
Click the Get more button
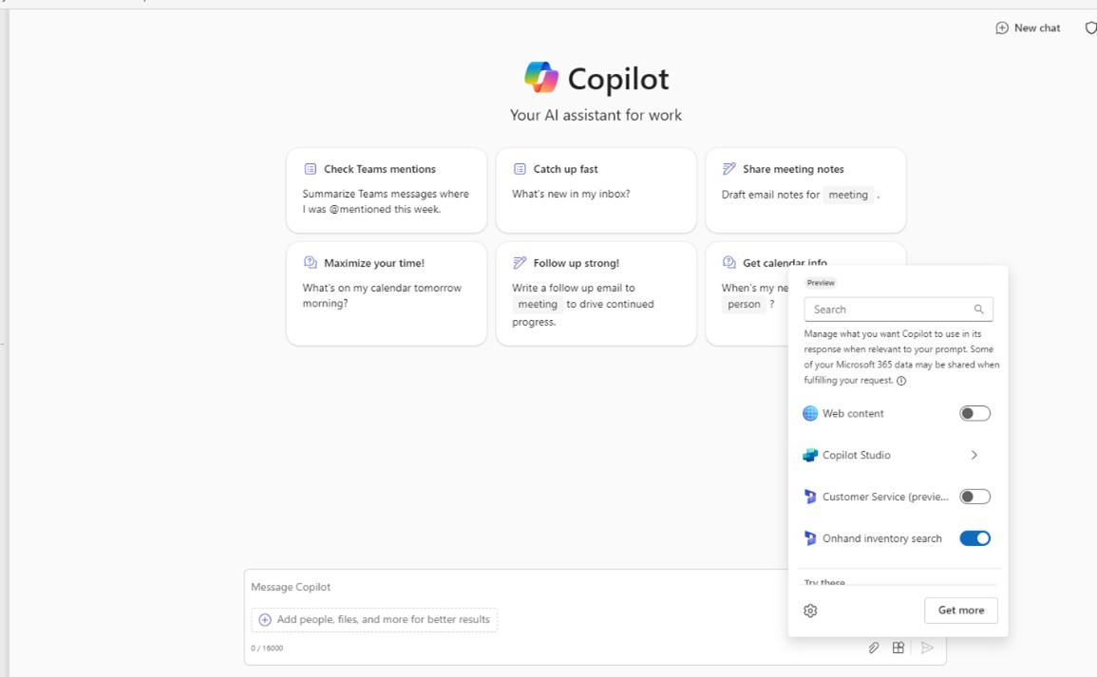(x=960, y=610)
